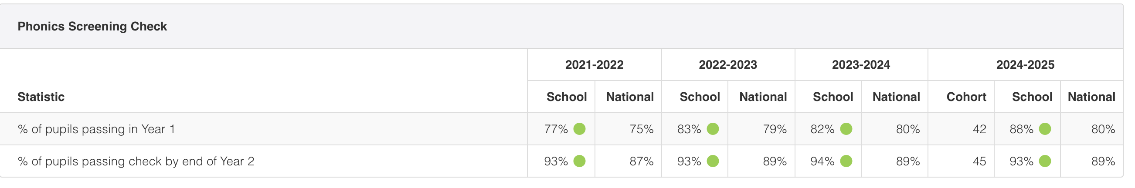This screenshot has height=188, width=1135.
Task: Click green dot beside 2022-2023 Year 2 93%
Action: coord(713,161)
